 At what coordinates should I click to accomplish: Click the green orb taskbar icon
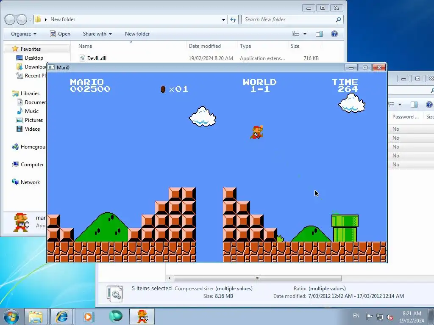(116, 317)
